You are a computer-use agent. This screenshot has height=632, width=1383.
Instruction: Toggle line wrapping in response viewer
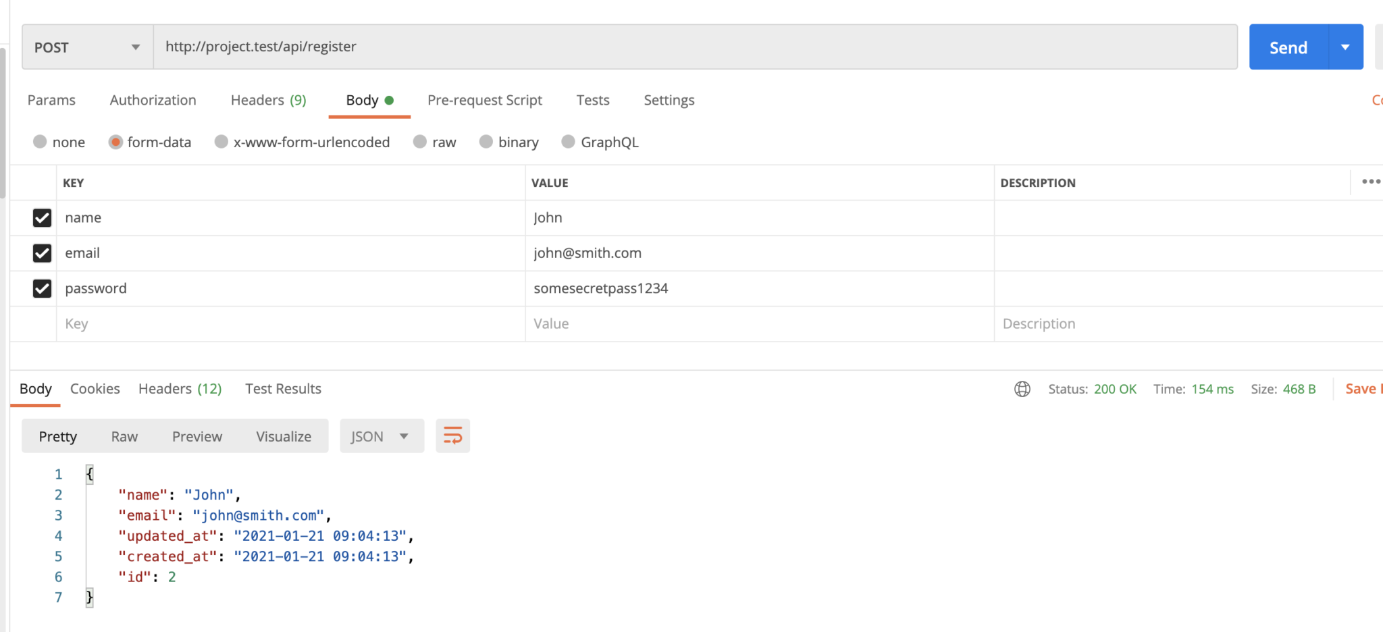(x=452, y=436)
